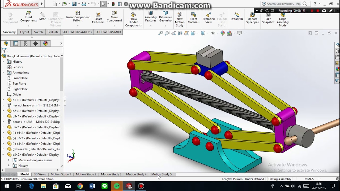Expand Linear Component Pattern dropdown arrow
The width and height of the screenshot is (340, 191).
click(78, 26)
